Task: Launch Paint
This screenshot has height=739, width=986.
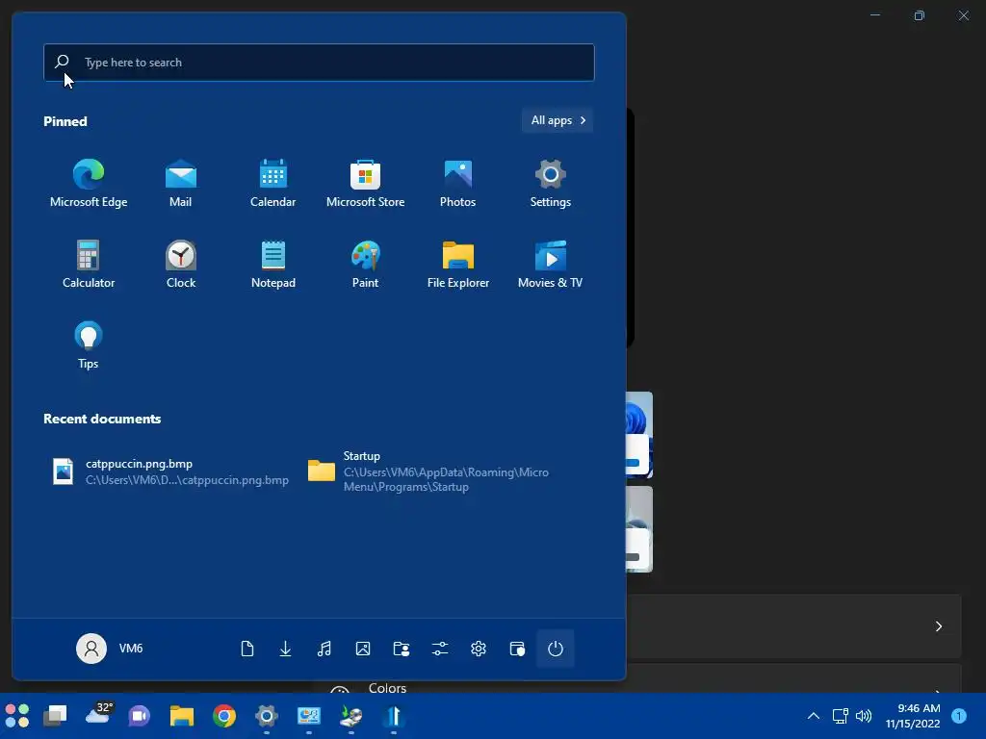Action: [x=365, y=264]
